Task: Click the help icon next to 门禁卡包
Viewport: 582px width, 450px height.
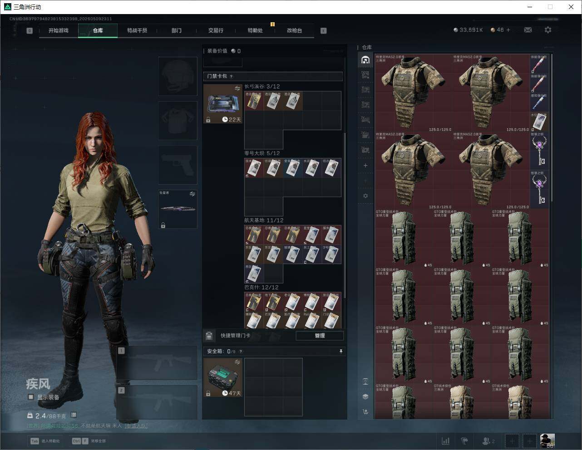Action: coord(232,76)
